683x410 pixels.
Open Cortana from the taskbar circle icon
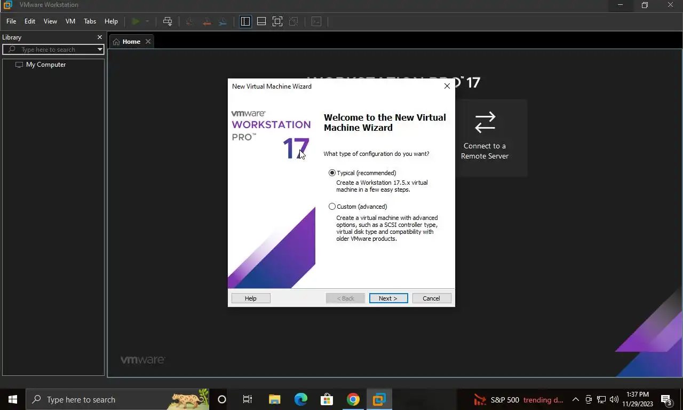tap(222, 399)
